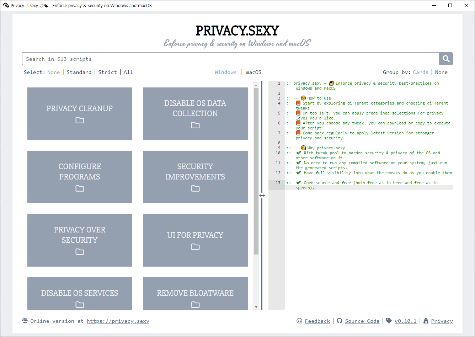The height and width of the screenshot is (337, 475).
Task: Open the Privacy link in the footer
Action: pyautogui.click(x=442, y=321)
